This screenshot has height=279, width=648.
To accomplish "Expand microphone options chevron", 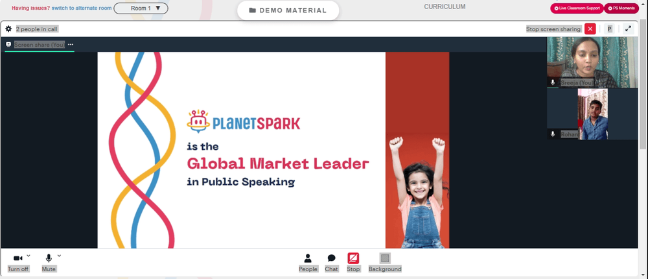I will coord(59,256).
